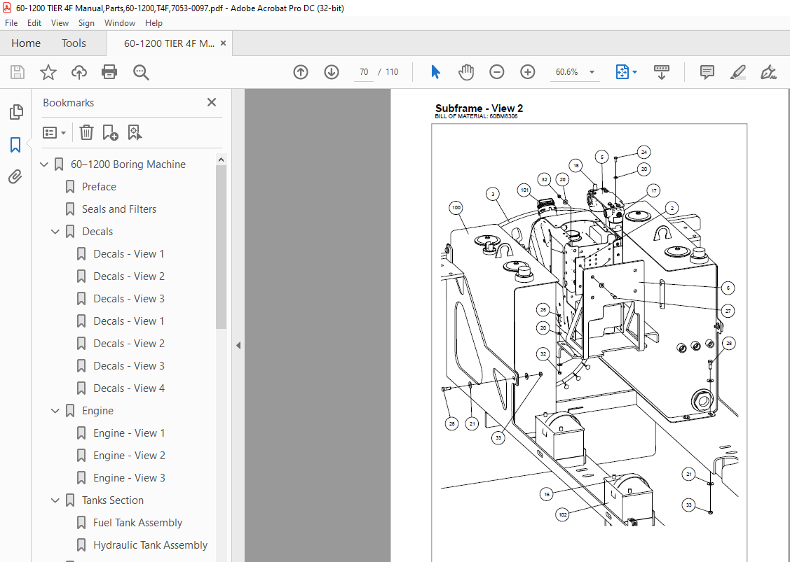Click the page number input field
Viewport: 790px width, 562px height.
tap(364, 72)
